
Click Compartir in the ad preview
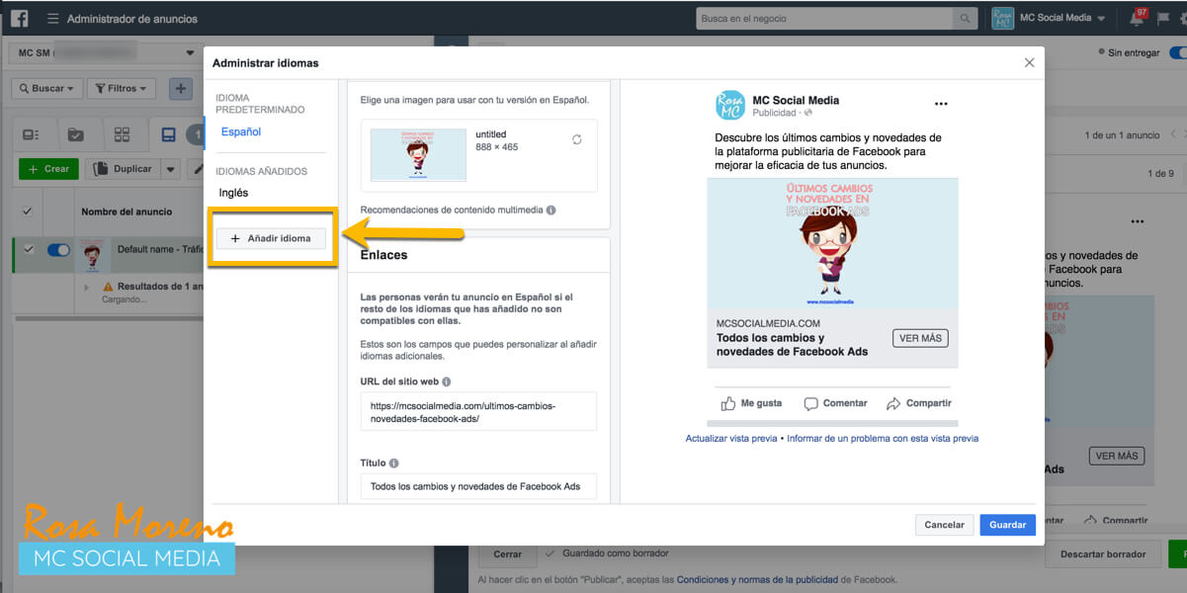point(919,403)
